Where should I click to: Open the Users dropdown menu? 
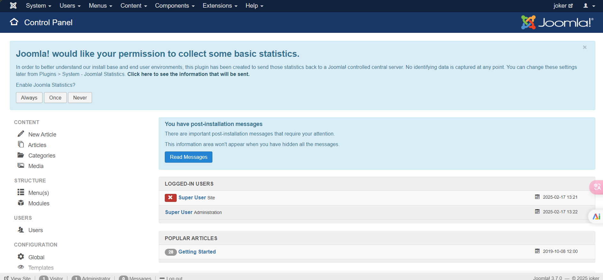coord(70,6)
